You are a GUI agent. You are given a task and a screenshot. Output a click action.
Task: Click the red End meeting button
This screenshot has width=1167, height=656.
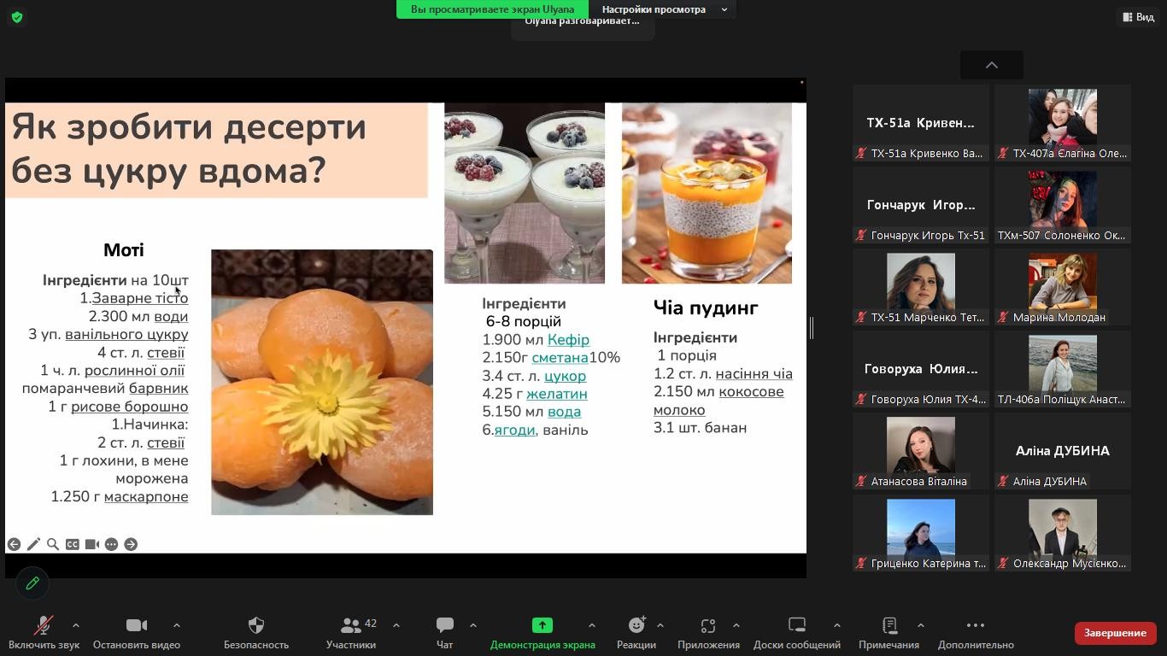click(1115, 633)
